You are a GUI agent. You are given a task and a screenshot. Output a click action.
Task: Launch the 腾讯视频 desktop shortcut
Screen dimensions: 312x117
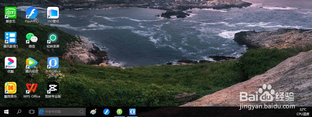(x=32, y=65)
